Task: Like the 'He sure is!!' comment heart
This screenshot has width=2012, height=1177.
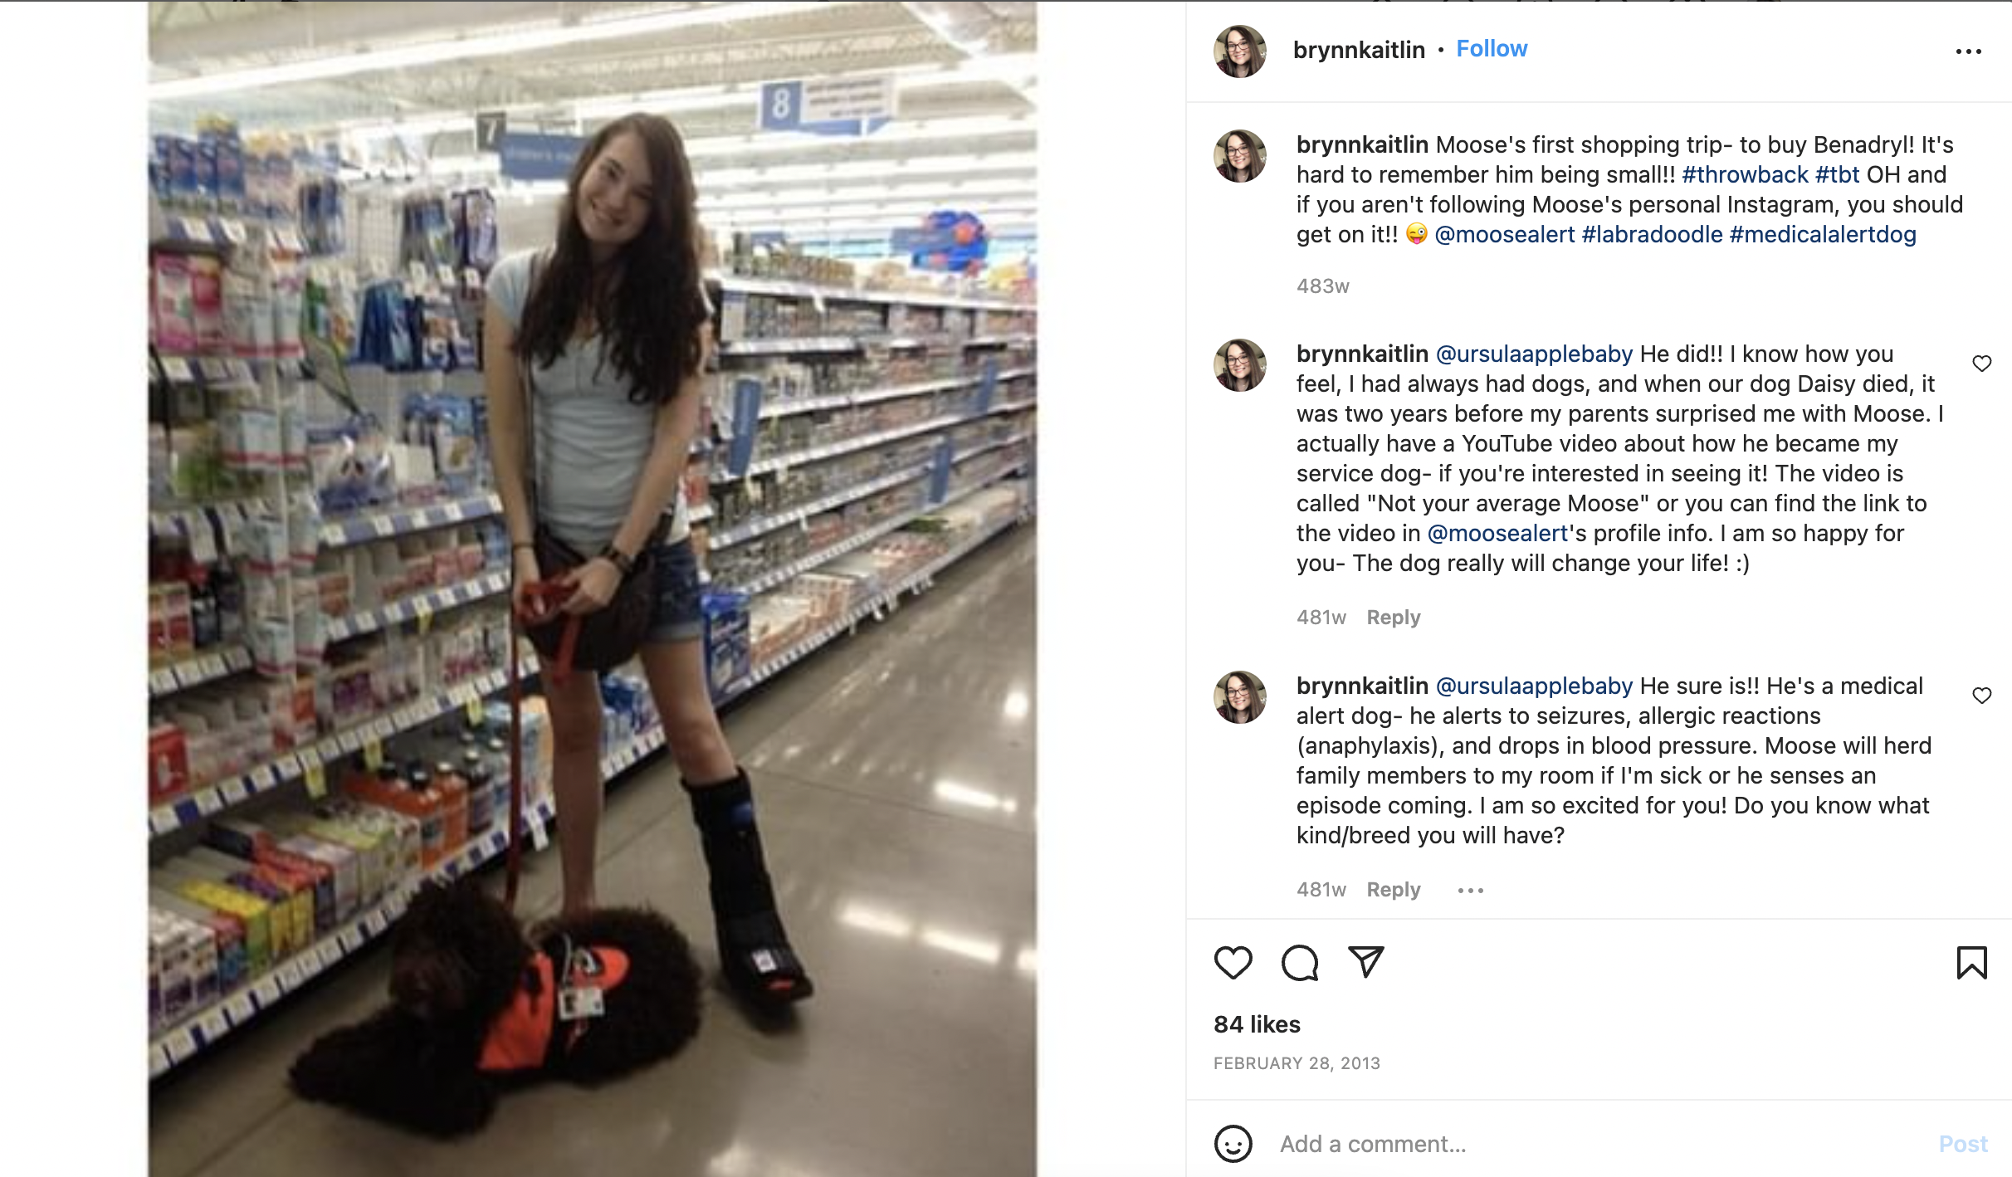Action: tap(1982, 696)
